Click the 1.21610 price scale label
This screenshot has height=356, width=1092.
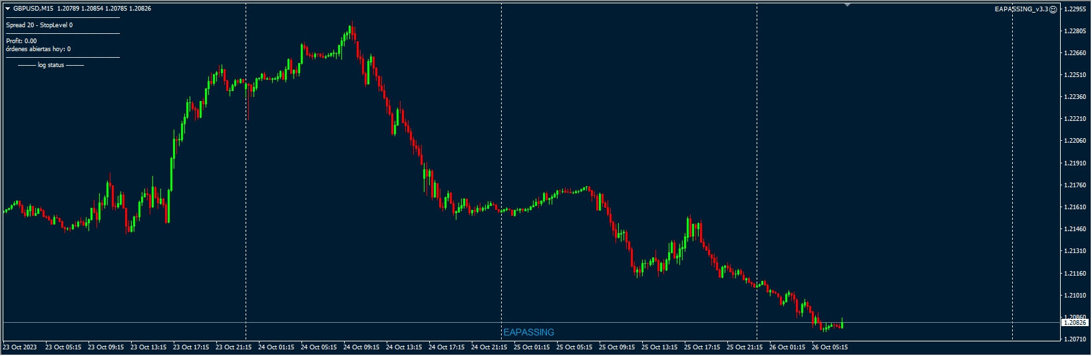click(1076, 207)
